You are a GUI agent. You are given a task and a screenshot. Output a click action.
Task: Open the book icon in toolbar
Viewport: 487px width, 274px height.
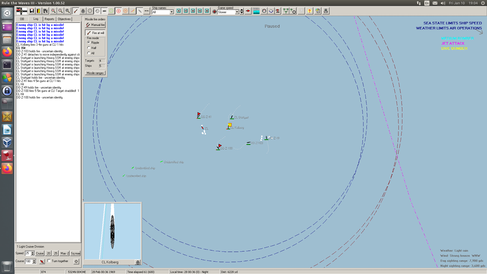pyautogui.click(x=271, y=11)
